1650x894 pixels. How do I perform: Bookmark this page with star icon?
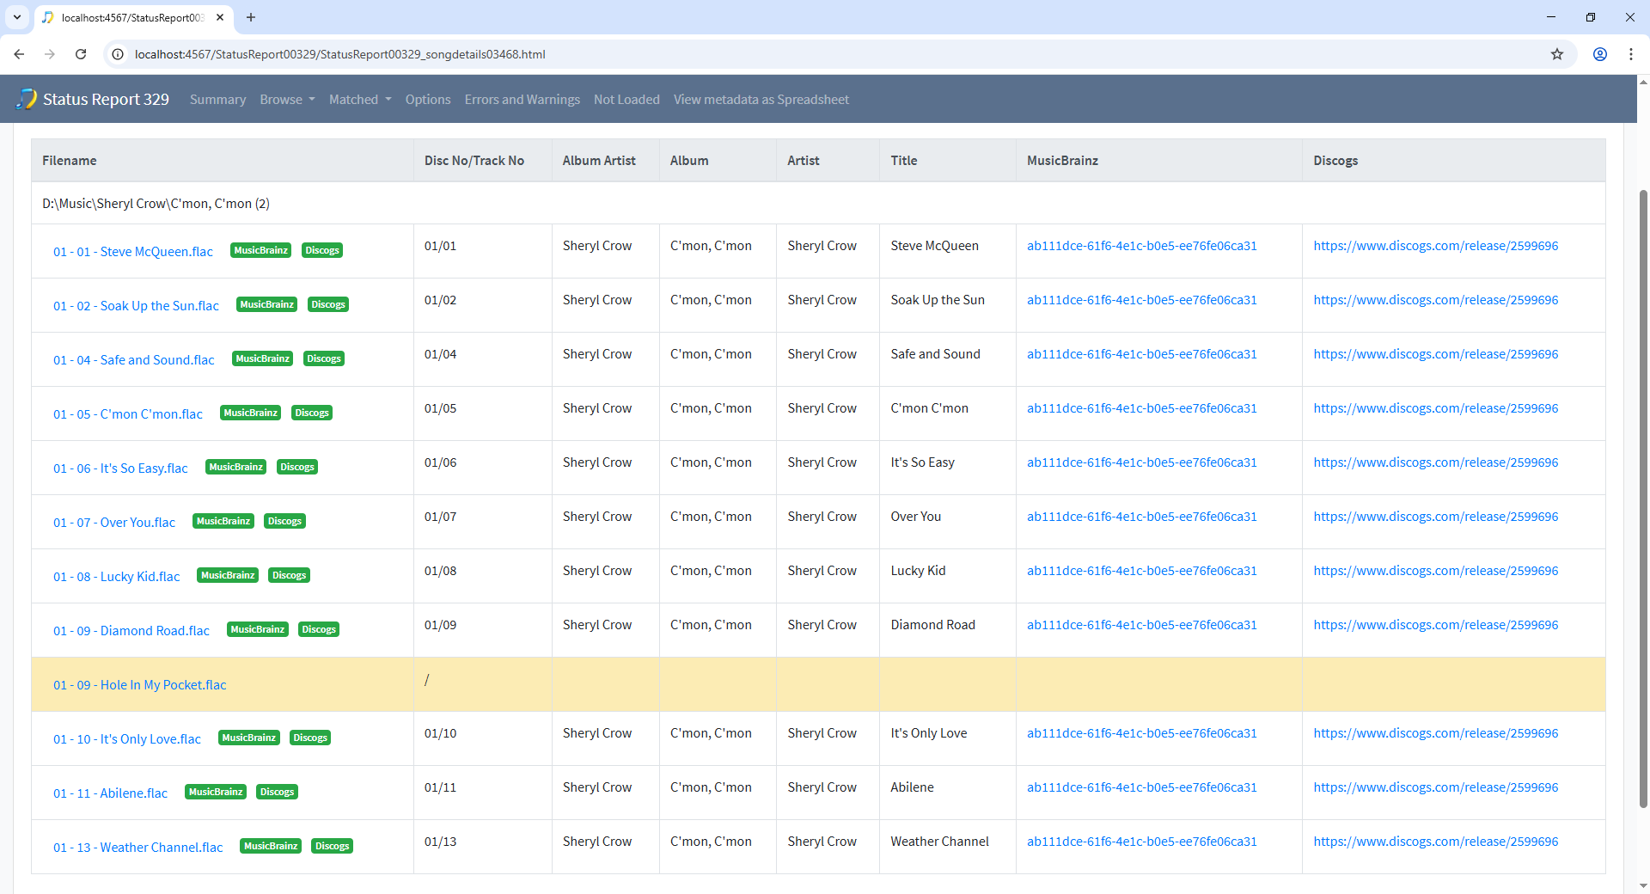tap(1557, 54)
